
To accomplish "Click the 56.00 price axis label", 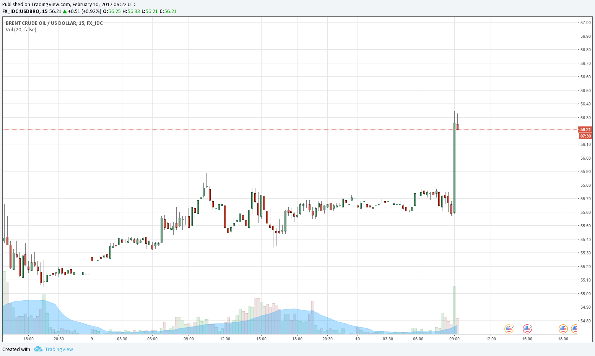I will (x=585, y=158).
